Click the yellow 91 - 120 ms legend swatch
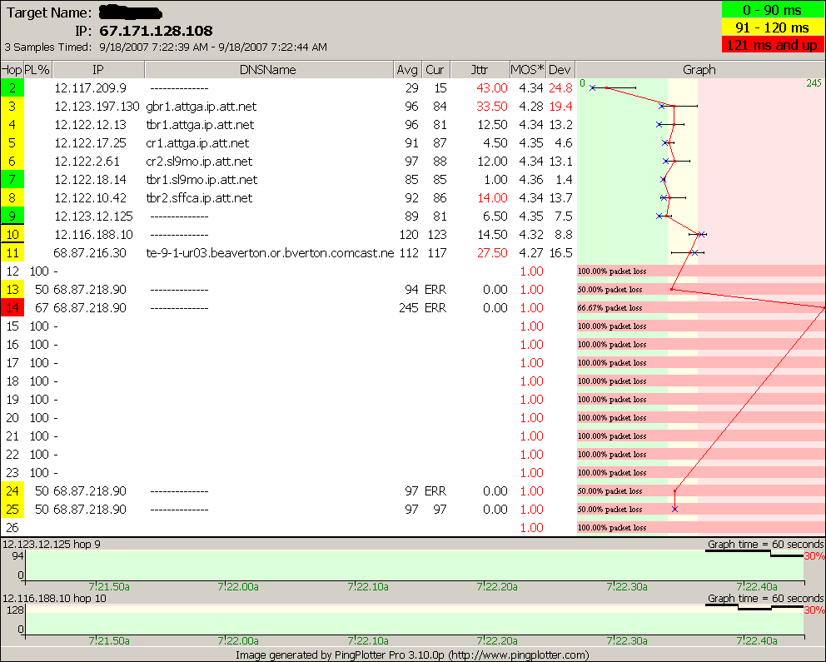The width and height of the screenshot is (826, 662). coord(772,27)
